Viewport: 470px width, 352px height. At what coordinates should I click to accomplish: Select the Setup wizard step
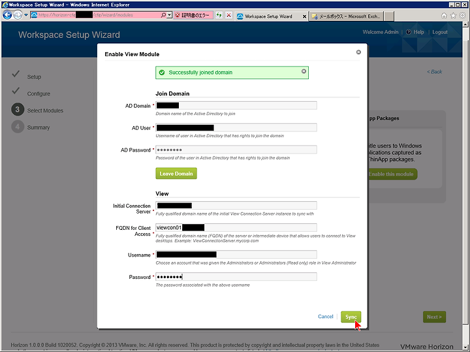[x=34, y=77]
